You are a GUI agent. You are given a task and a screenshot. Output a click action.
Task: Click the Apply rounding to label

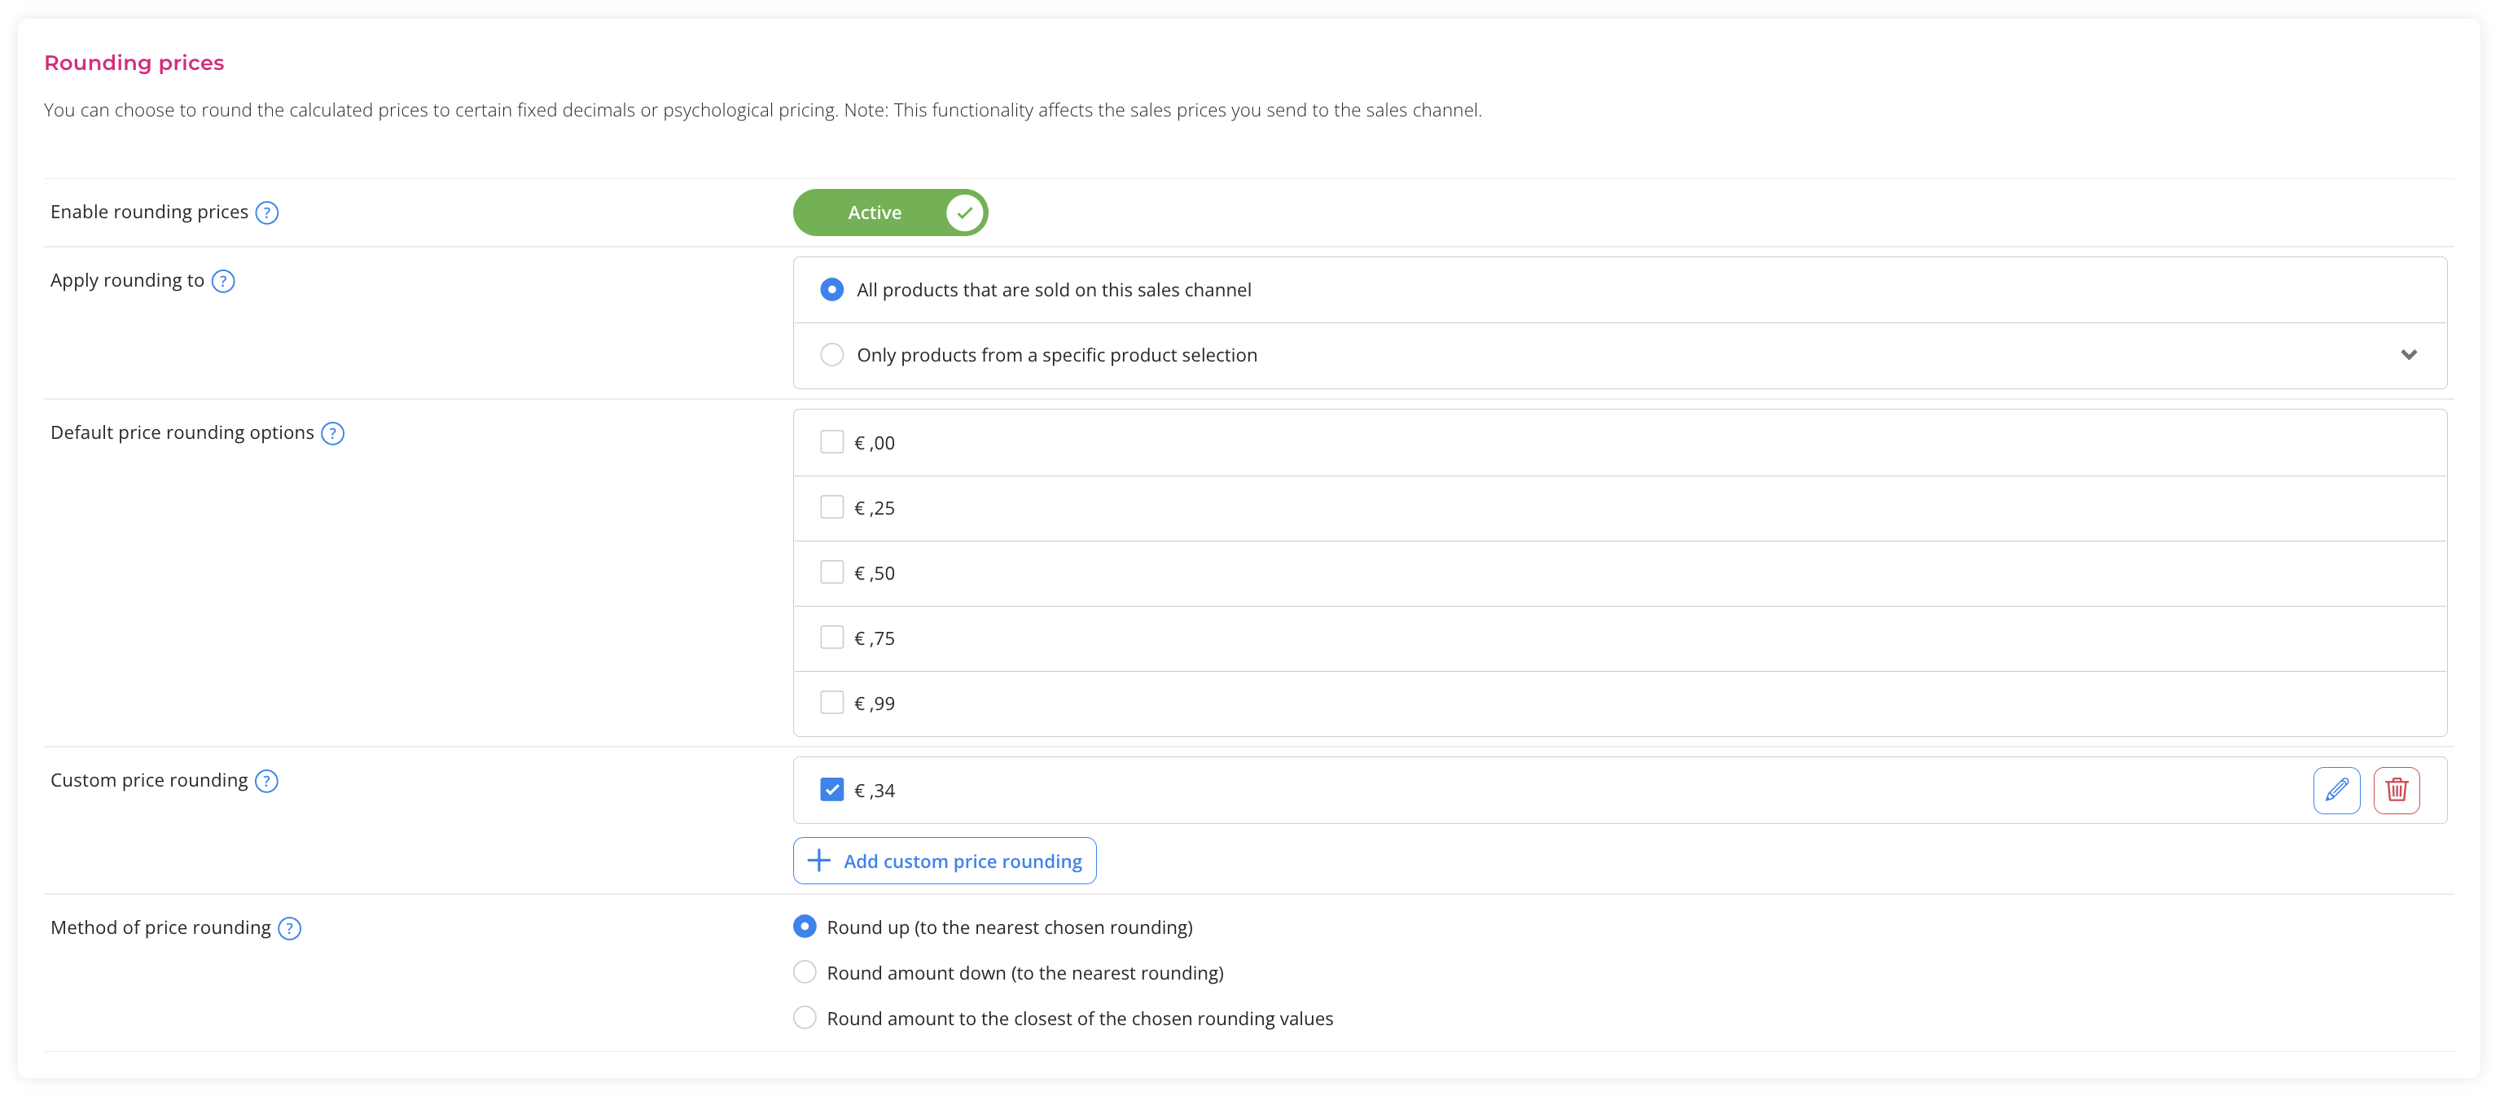[127, 281]
